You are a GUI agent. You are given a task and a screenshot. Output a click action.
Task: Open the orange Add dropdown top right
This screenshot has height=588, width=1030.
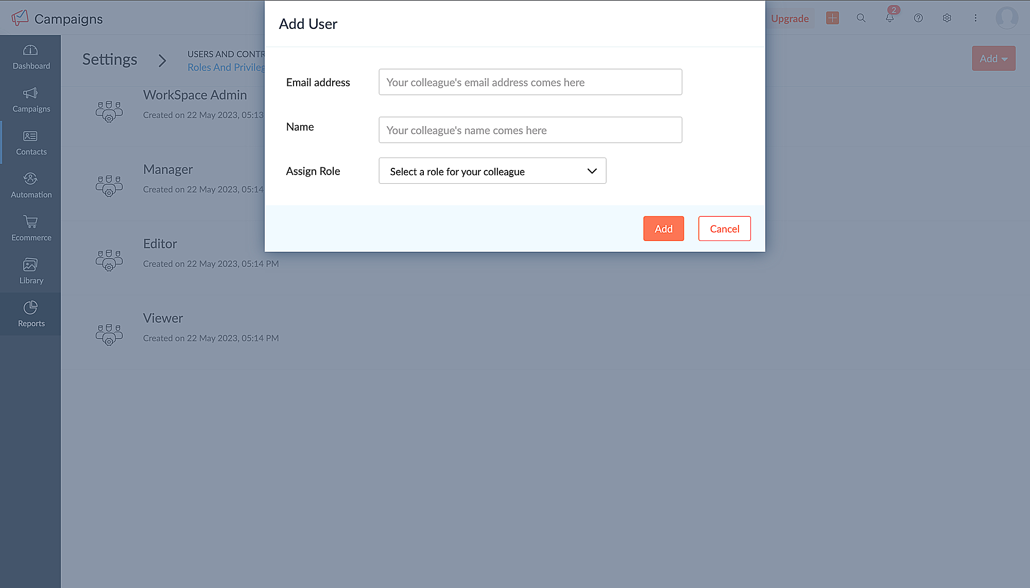993,59
